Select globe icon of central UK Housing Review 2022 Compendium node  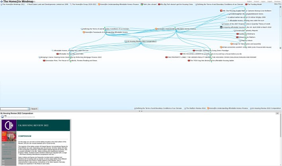125,41
